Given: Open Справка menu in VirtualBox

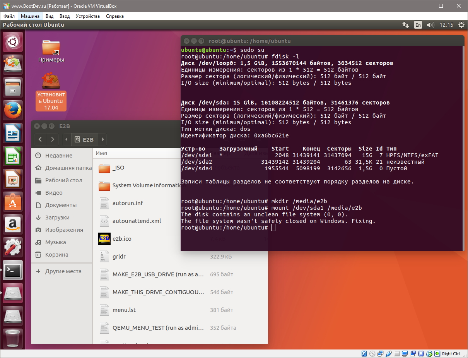Looking at the screenshot, I should 115,16.
